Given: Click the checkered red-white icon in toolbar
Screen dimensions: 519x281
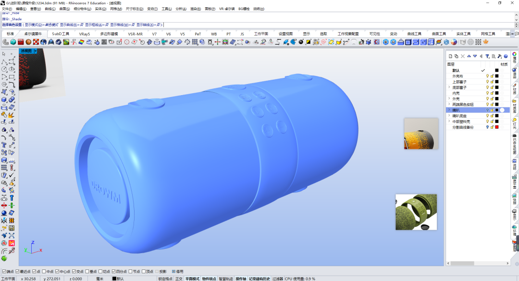Looking at the screenshot, I should pos(36,42).
